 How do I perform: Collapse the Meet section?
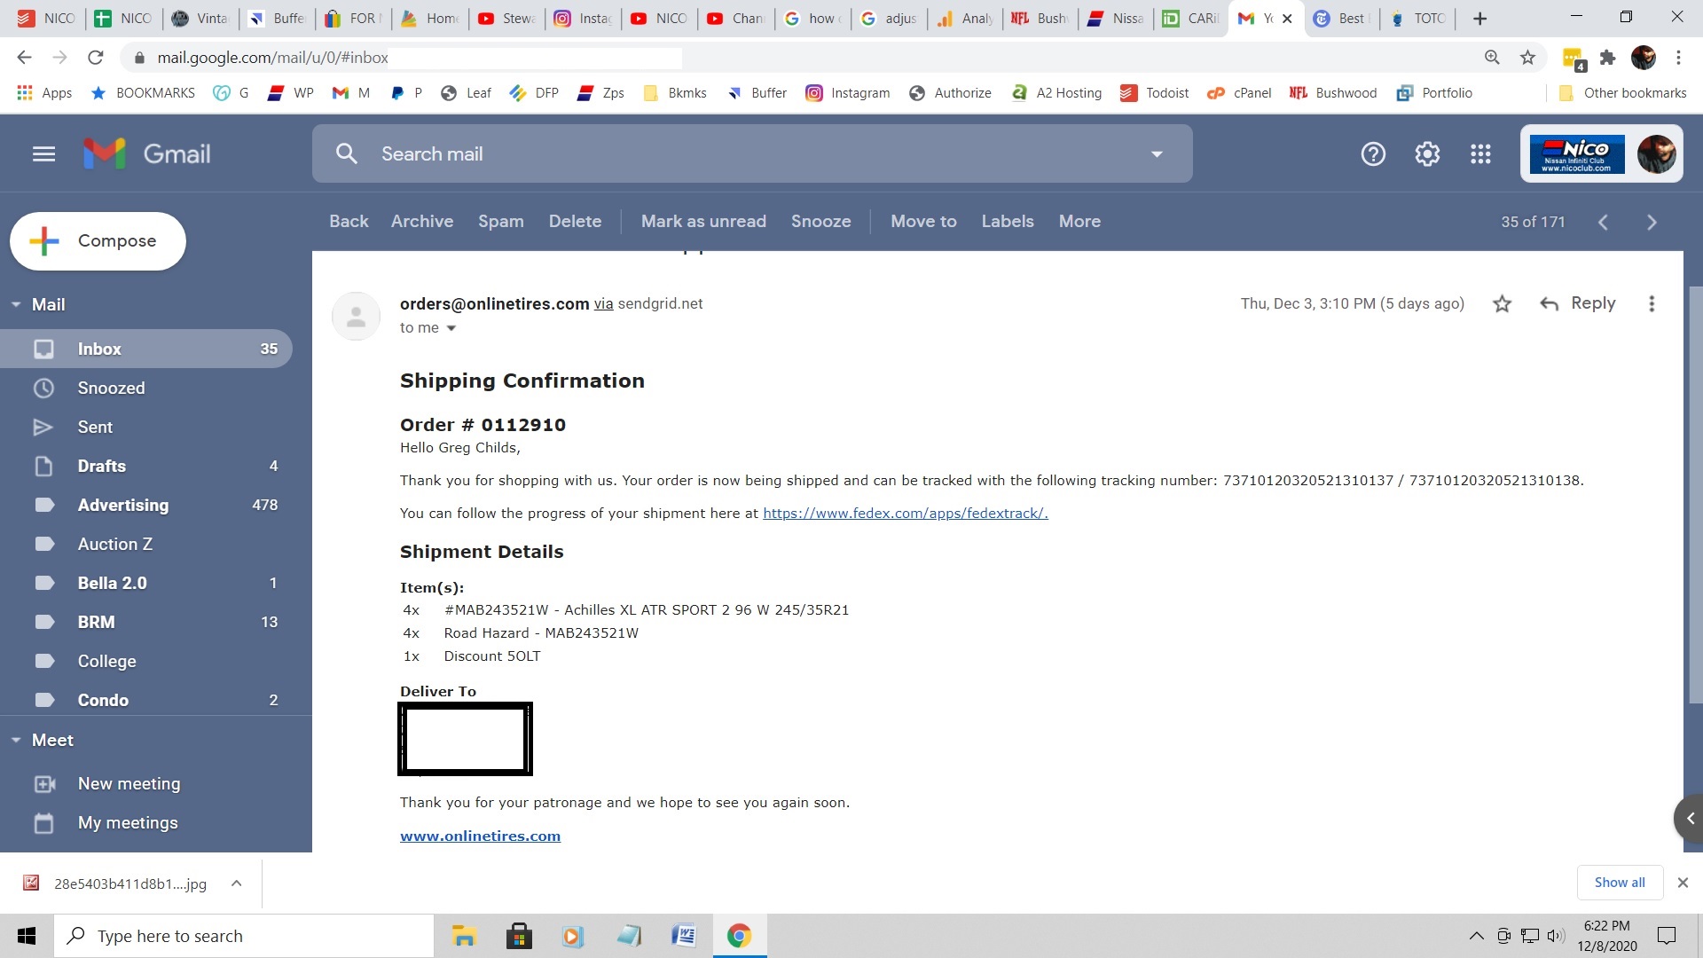[16, 740]
